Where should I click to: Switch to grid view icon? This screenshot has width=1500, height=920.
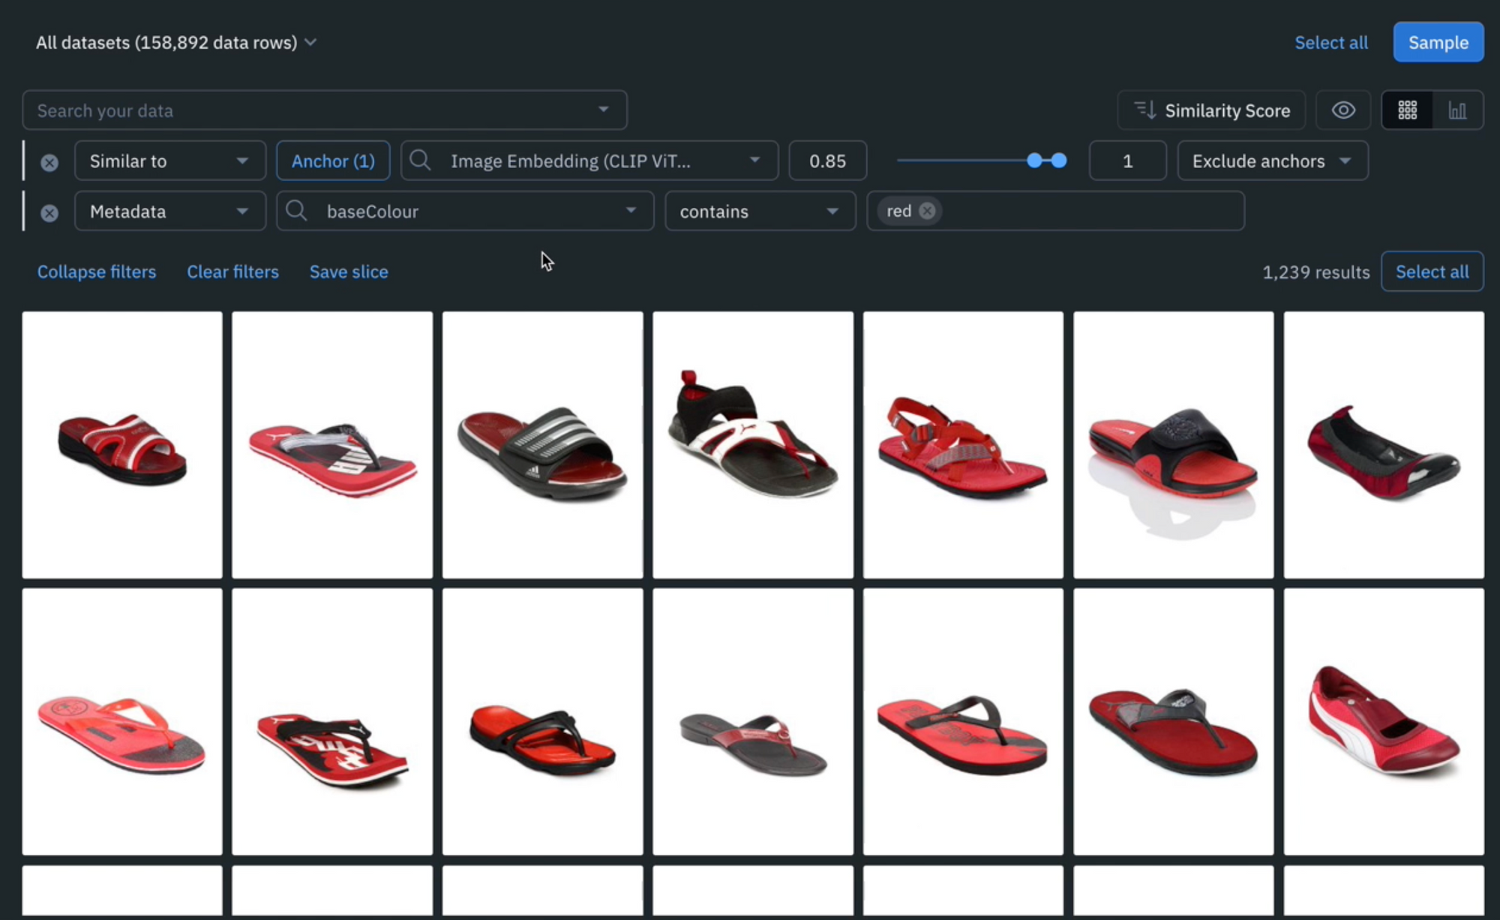[x=1407, y=111]
